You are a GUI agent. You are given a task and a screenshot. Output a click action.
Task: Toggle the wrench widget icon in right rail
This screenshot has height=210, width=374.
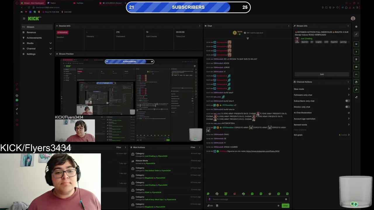click(x=356, y=90)
